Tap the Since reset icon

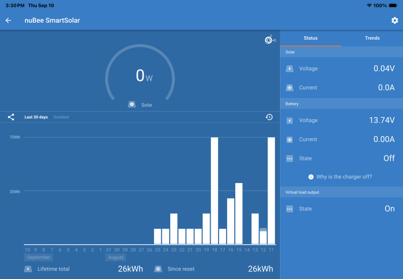point(158,269)
